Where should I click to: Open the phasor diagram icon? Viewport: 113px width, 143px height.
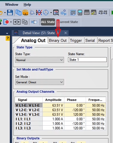[46, 13]
